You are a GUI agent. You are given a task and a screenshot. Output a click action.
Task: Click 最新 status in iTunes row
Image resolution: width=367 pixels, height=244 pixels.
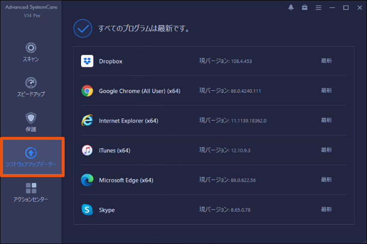point(326,150)
